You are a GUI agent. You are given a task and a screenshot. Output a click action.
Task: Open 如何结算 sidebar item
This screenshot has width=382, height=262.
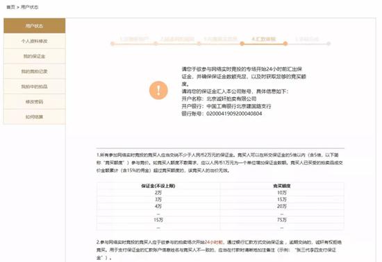pyautogui.click(x=34, y=116)
